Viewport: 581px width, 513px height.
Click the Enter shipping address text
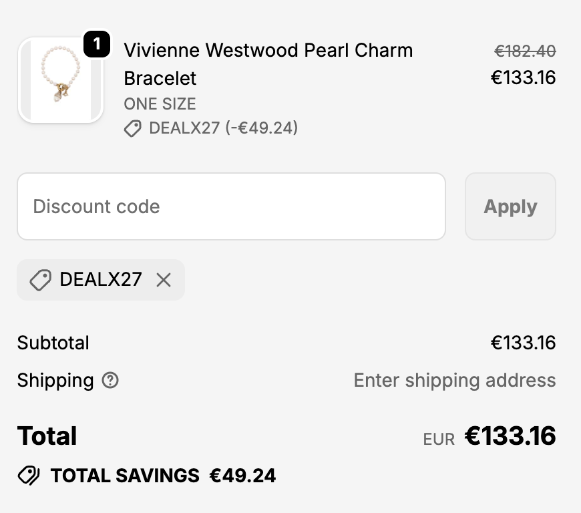click(x=454, y=381)
